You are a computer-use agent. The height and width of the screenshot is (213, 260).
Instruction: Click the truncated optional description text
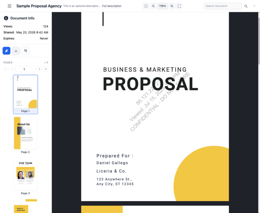tap(82, 6)
